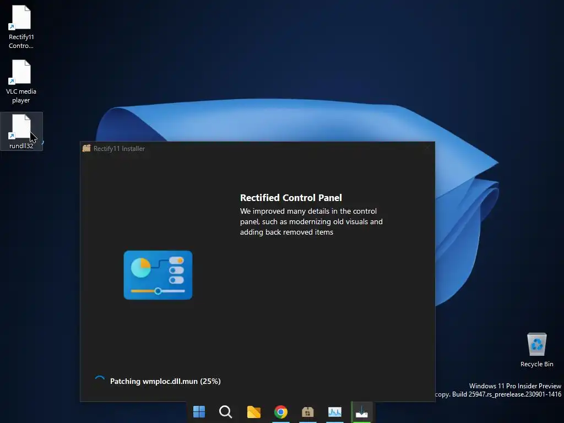This screenshot has height=423, width=564.
Task: Switch to the installer taskbar icon
Action: 362,411
